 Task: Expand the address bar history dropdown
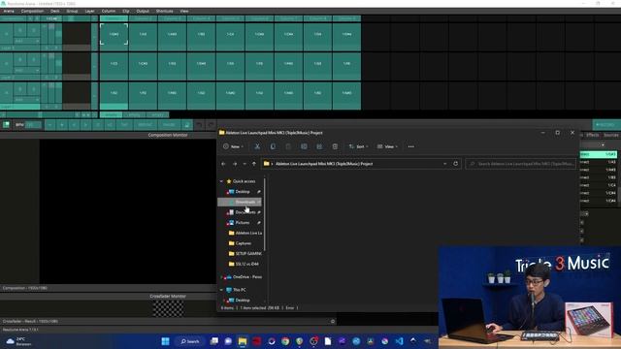[444, 164]
